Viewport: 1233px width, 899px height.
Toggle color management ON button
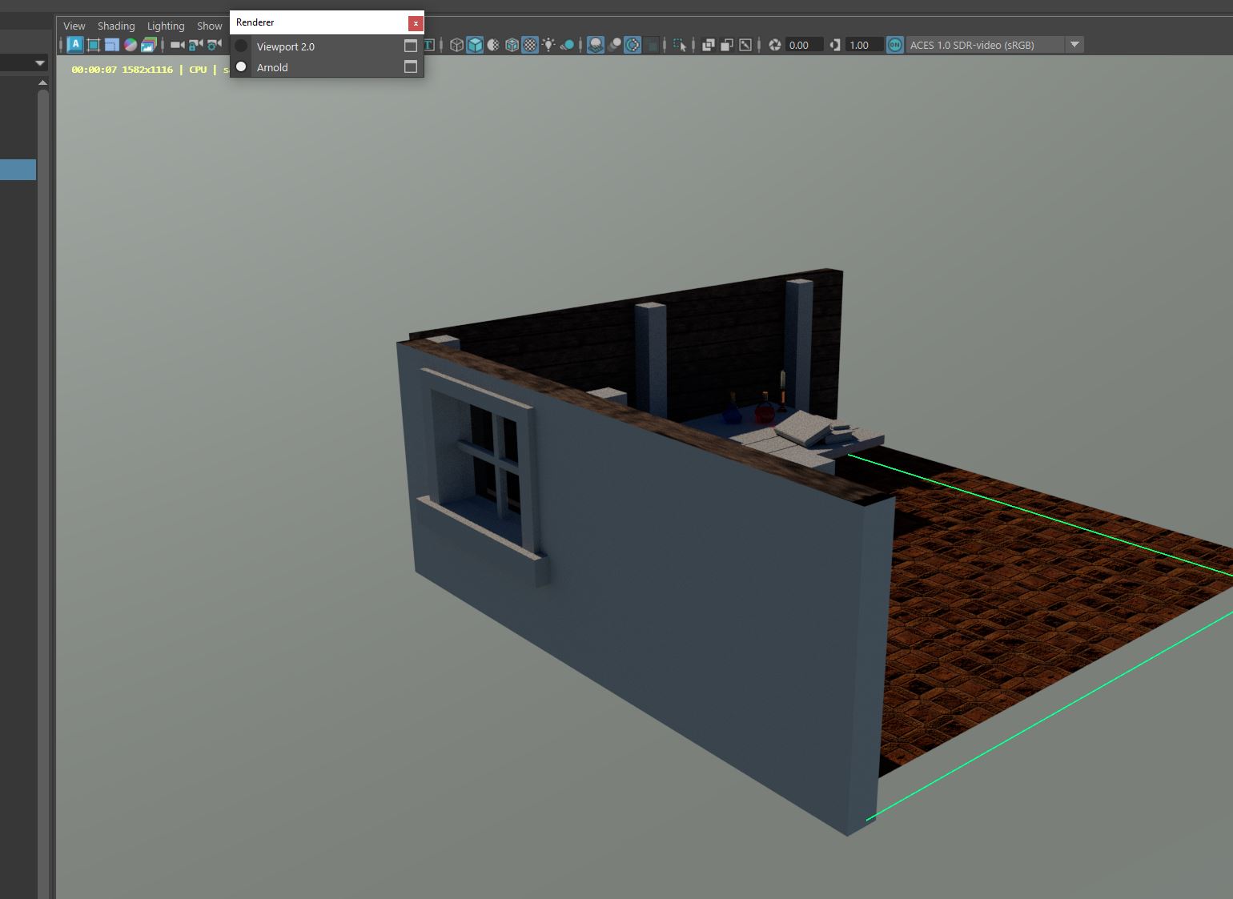coord(895,45)
